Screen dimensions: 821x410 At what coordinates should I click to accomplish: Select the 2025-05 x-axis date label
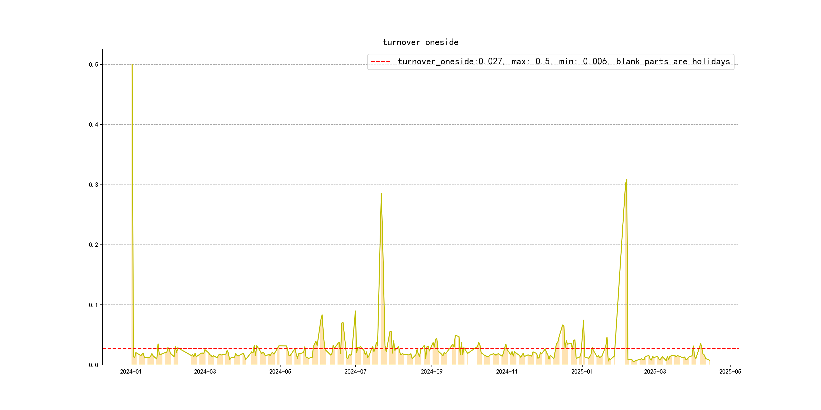730,372
